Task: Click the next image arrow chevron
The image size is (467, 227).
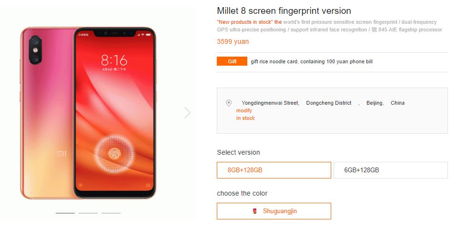Action: click(187, 113)
